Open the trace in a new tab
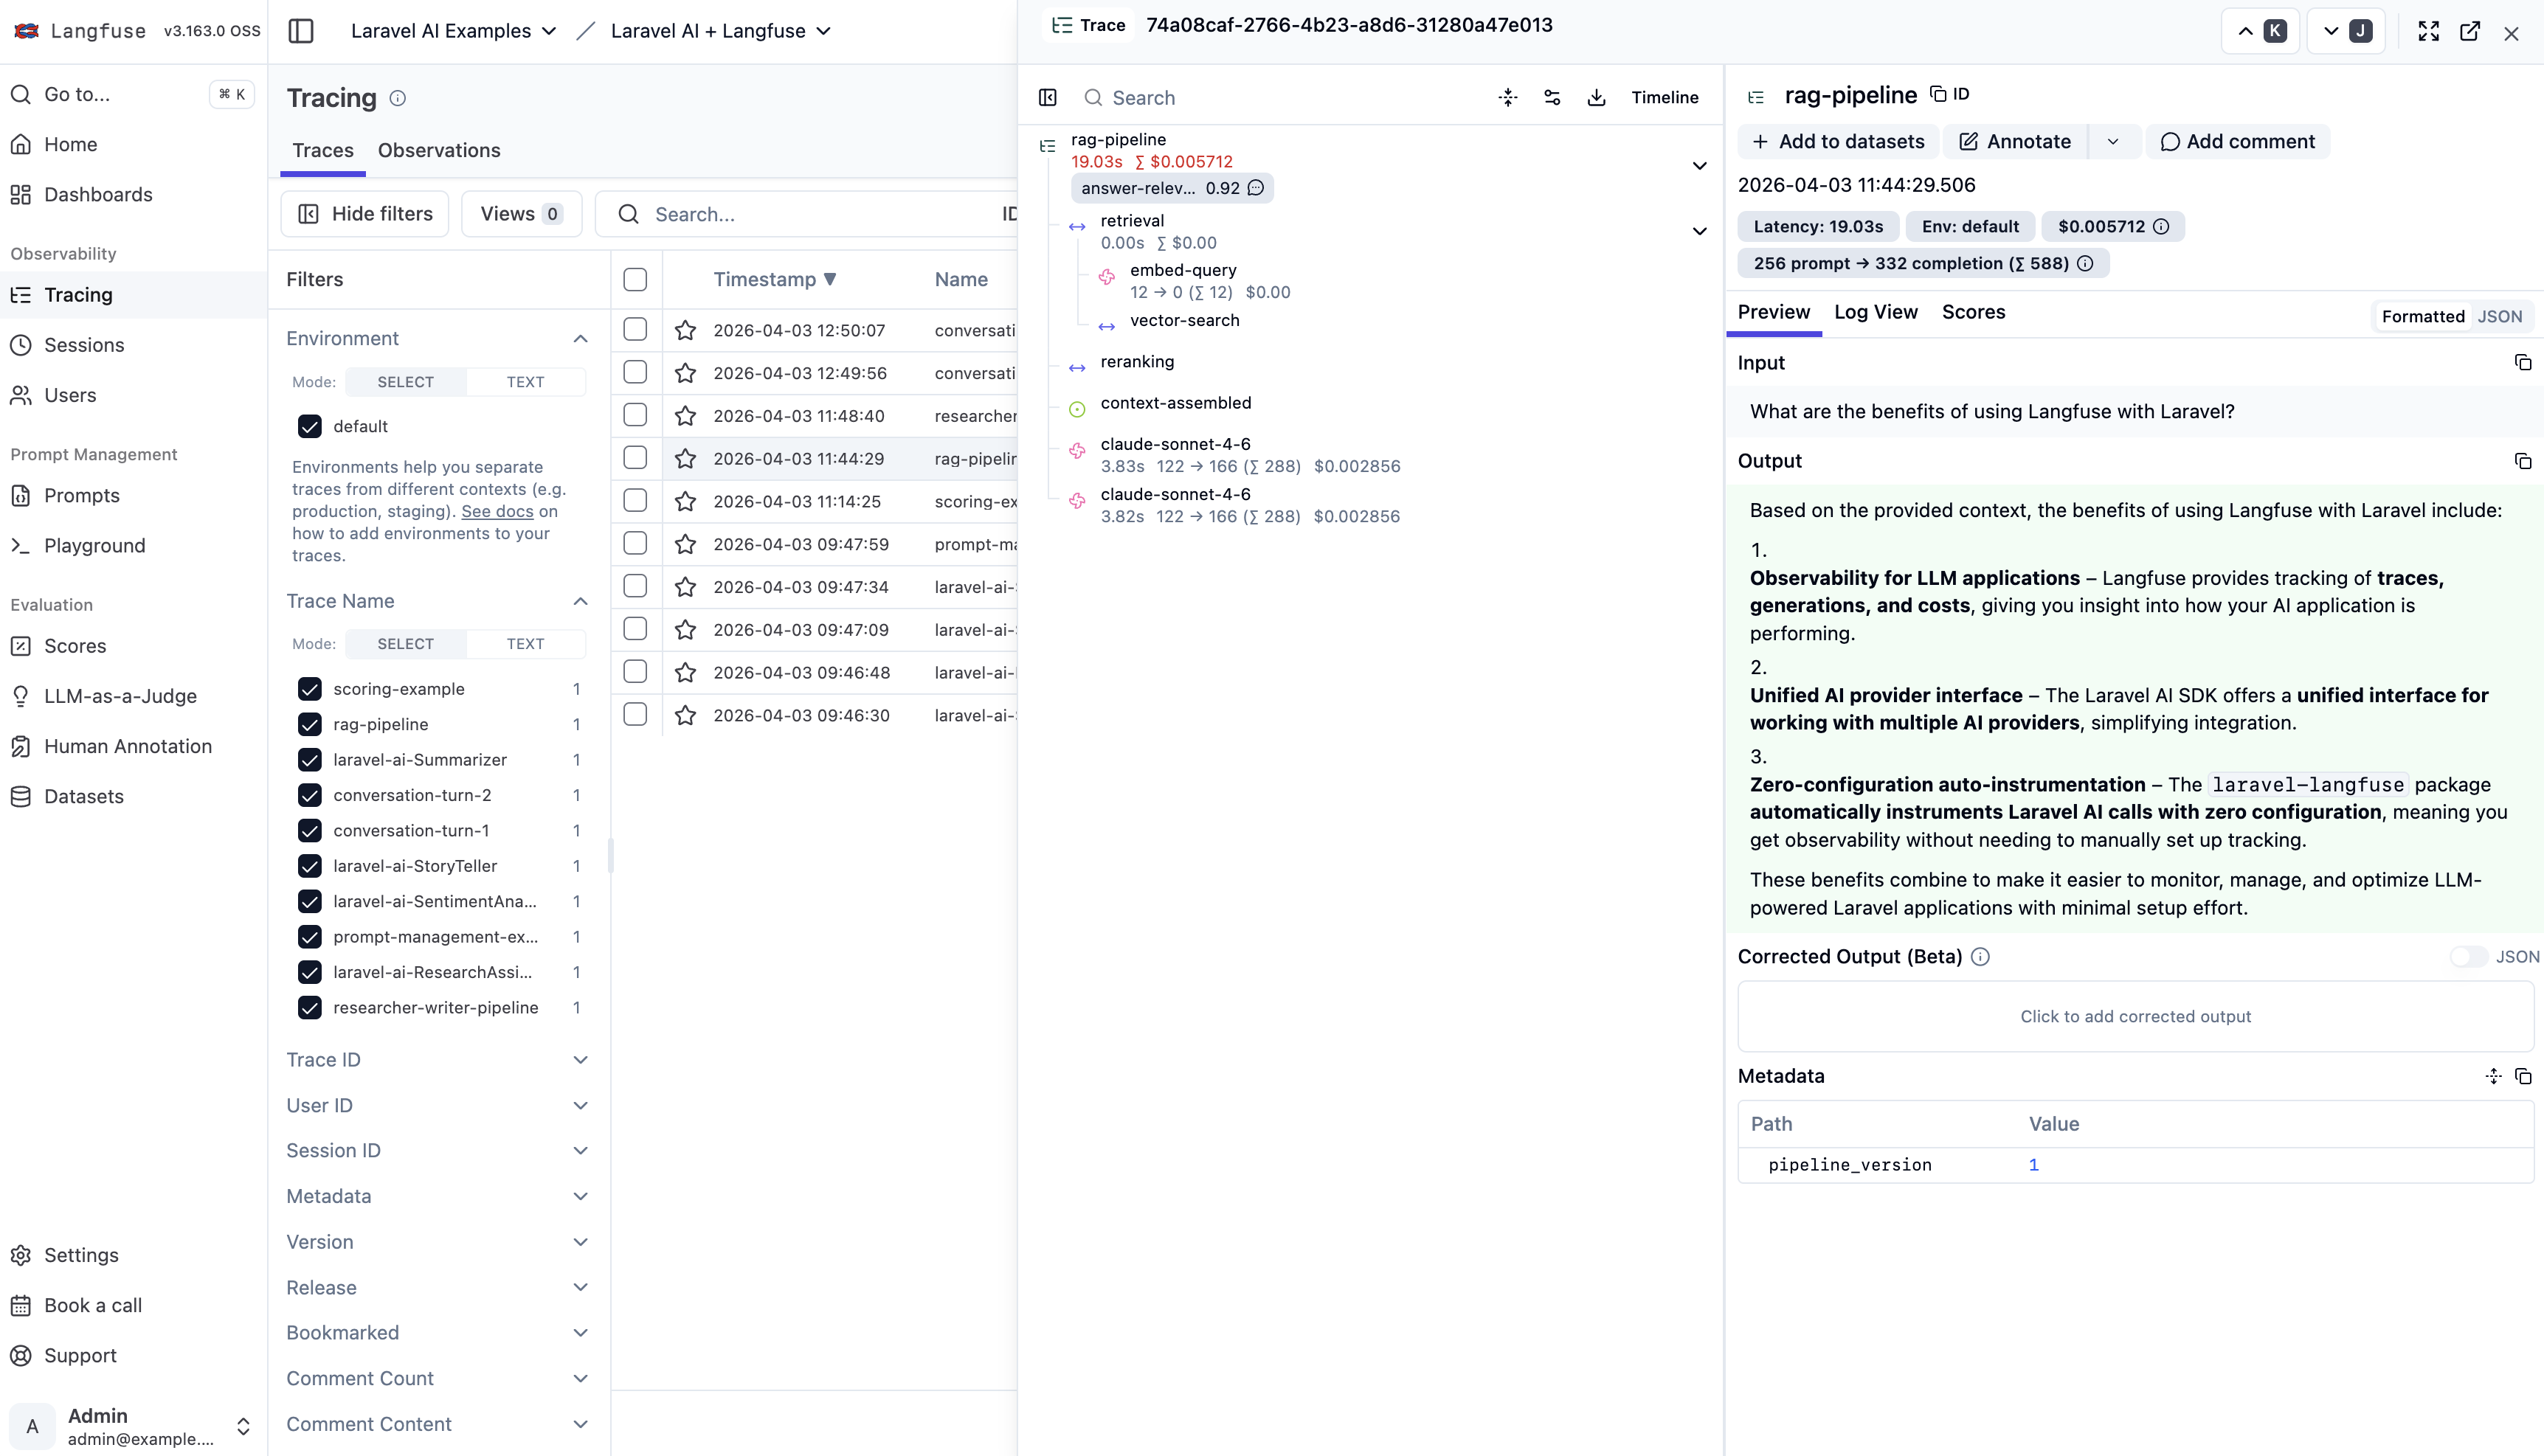 coord(2470,31)
